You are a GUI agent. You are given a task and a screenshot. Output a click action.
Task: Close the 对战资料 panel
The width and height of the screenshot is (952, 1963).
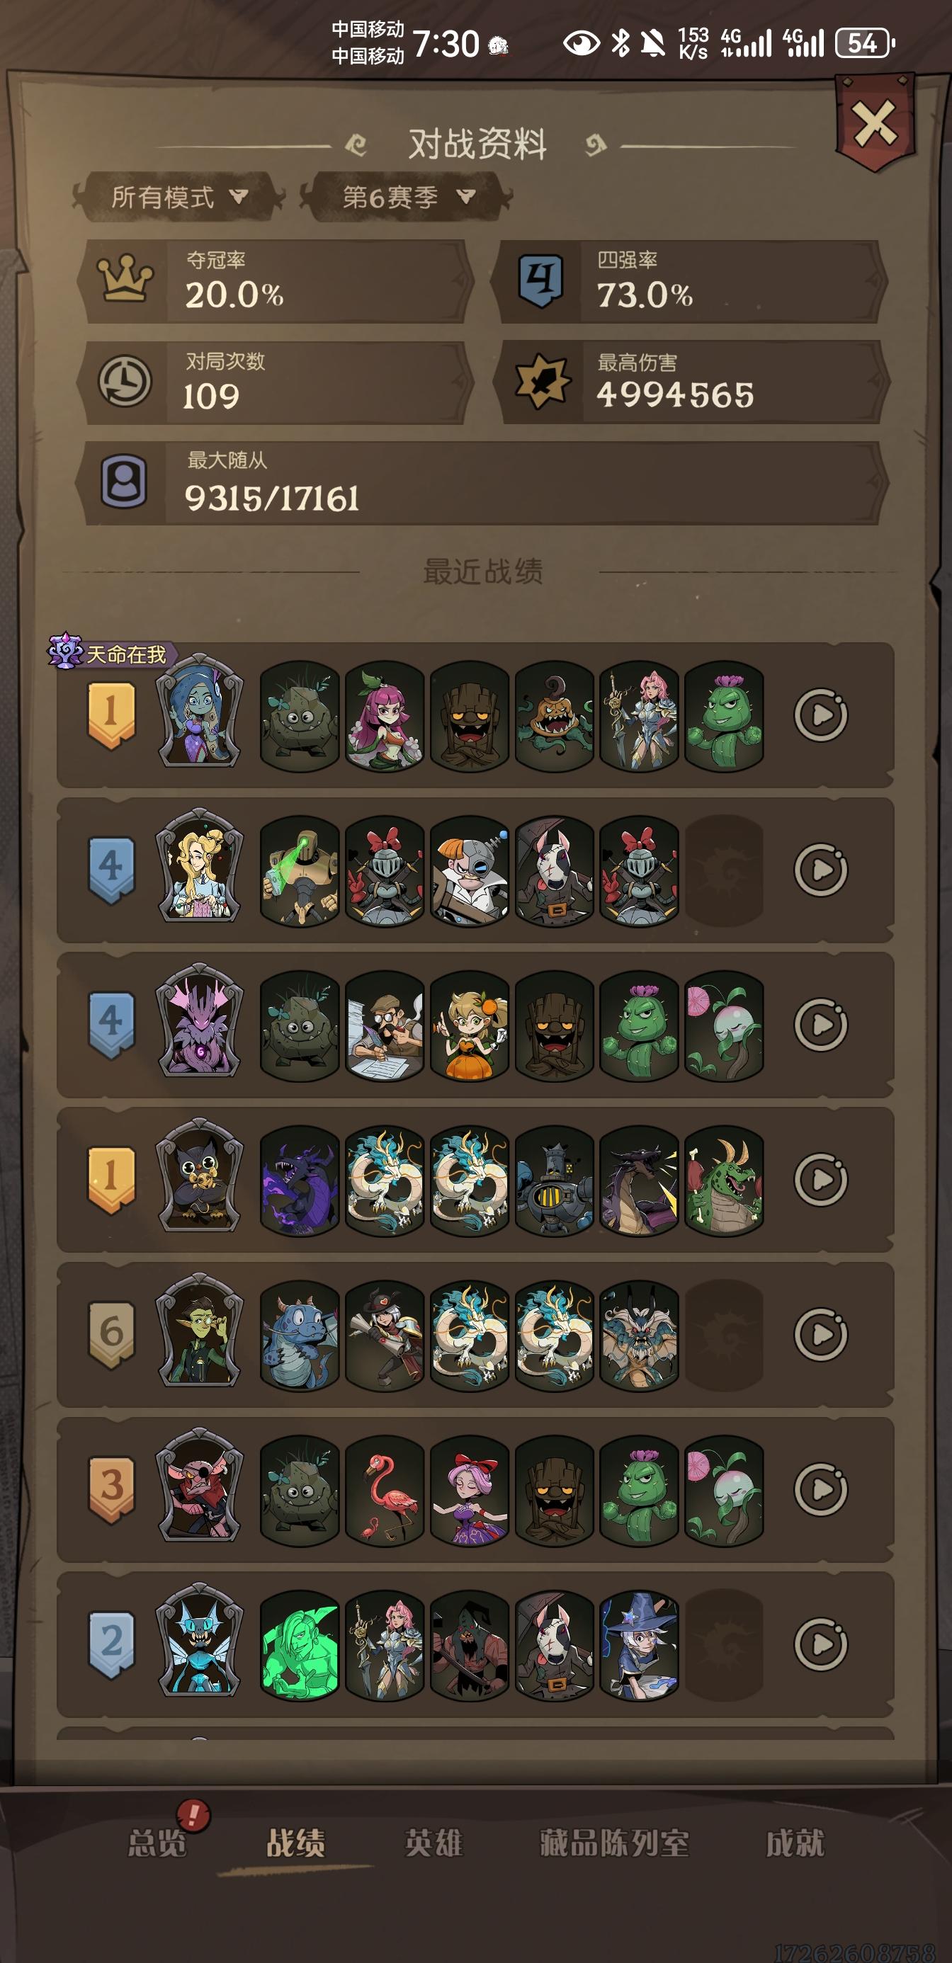(874, 123)
